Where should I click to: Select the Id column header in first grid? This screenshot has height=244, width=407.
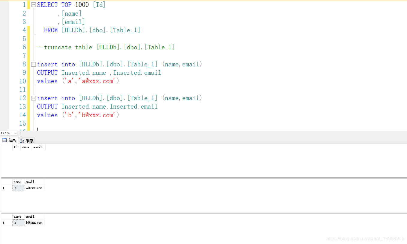click(x=16, y=147)
